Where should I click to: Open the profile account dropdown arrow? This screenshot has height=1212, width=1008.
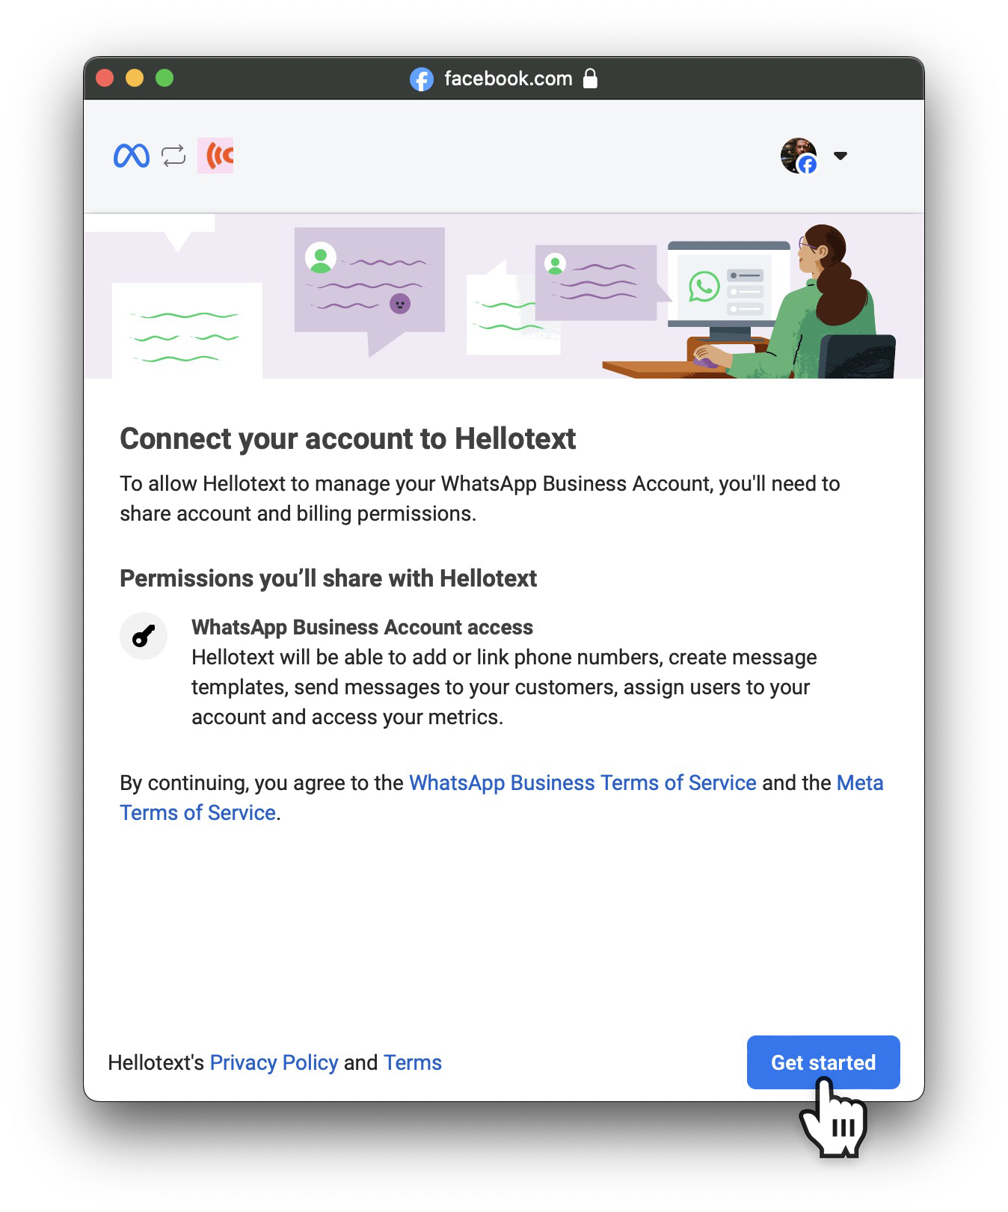[x=840, y=156]
